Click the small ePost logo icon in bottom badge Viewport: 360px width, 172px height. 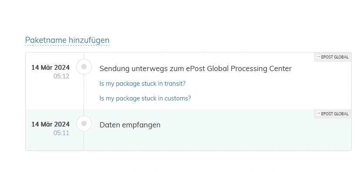[318, 114]
